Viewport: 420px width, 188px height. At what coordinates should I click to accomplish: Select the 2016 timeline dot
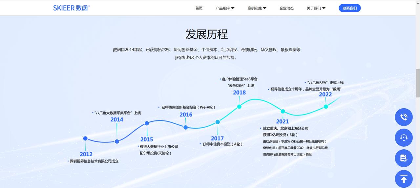[x=185, y=127]
